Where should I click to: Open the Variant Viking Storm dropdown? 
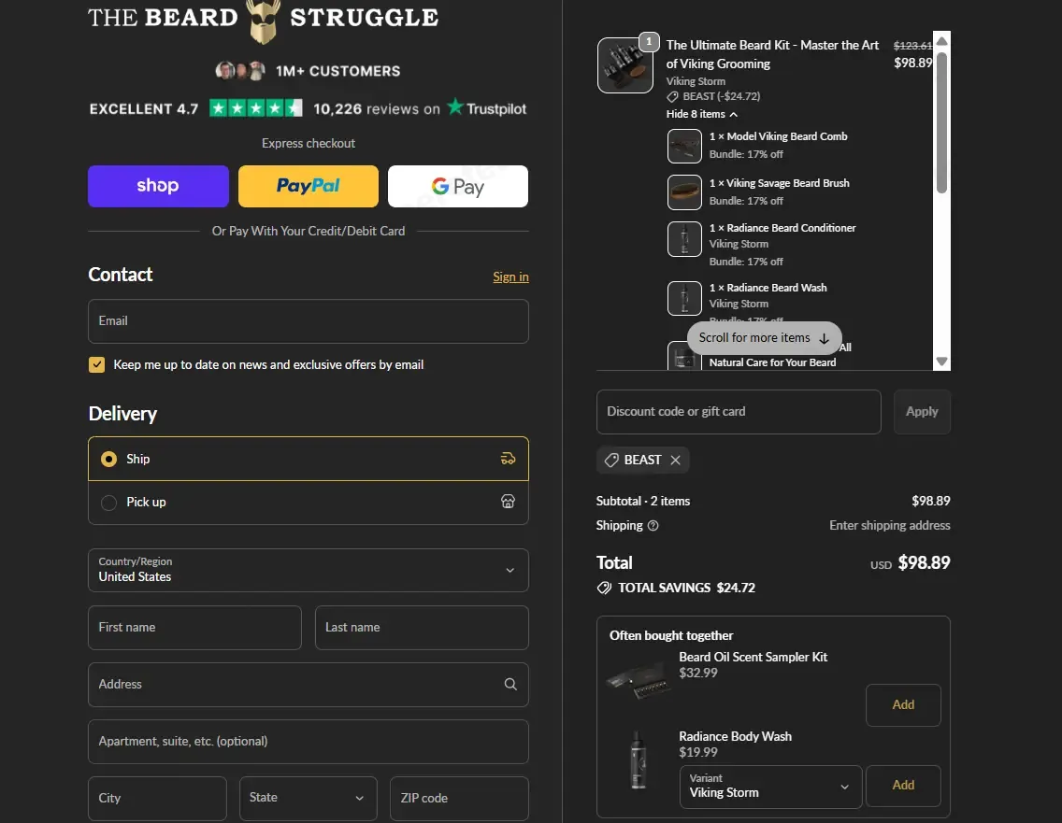tap(770, 787)
